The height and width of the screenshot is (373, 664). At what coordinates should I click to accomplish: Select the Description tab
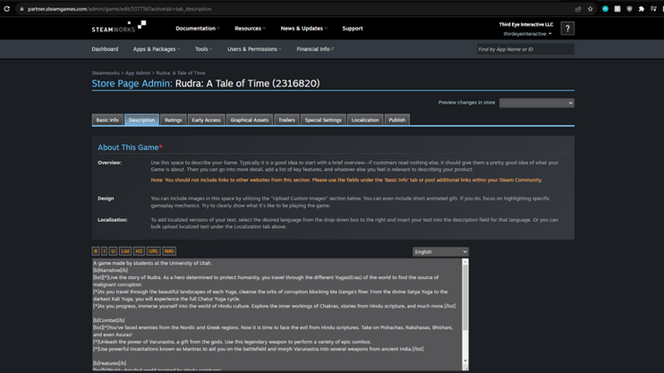pos(141,120)
